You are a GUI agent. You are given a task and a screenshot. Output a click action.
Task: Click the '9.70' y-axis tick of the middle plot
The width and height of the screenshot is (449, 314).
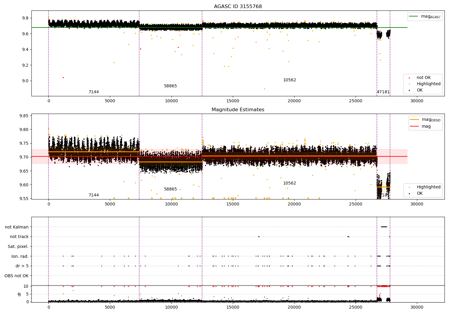pos(24,157)
